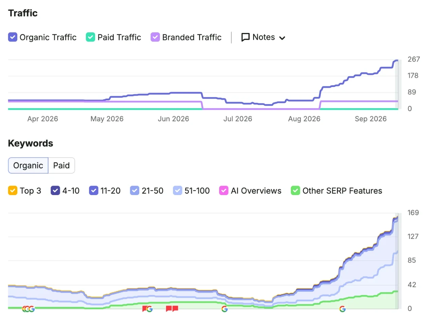Hide the 21-50 positions series
443x313 pixels.
coord(135,191)
